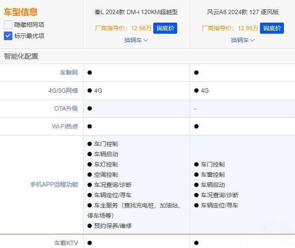
Task: Click the OTA升级 dot icon for 秦L
Action: click(x=90, y=108)
